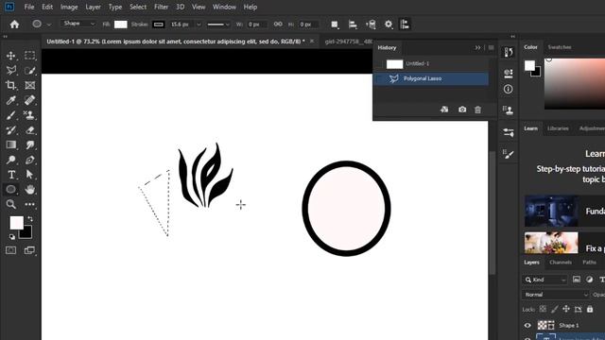Open the File menu
Image resolution: width=605 pixels, height=340 pixels.
tap(29, 7)
